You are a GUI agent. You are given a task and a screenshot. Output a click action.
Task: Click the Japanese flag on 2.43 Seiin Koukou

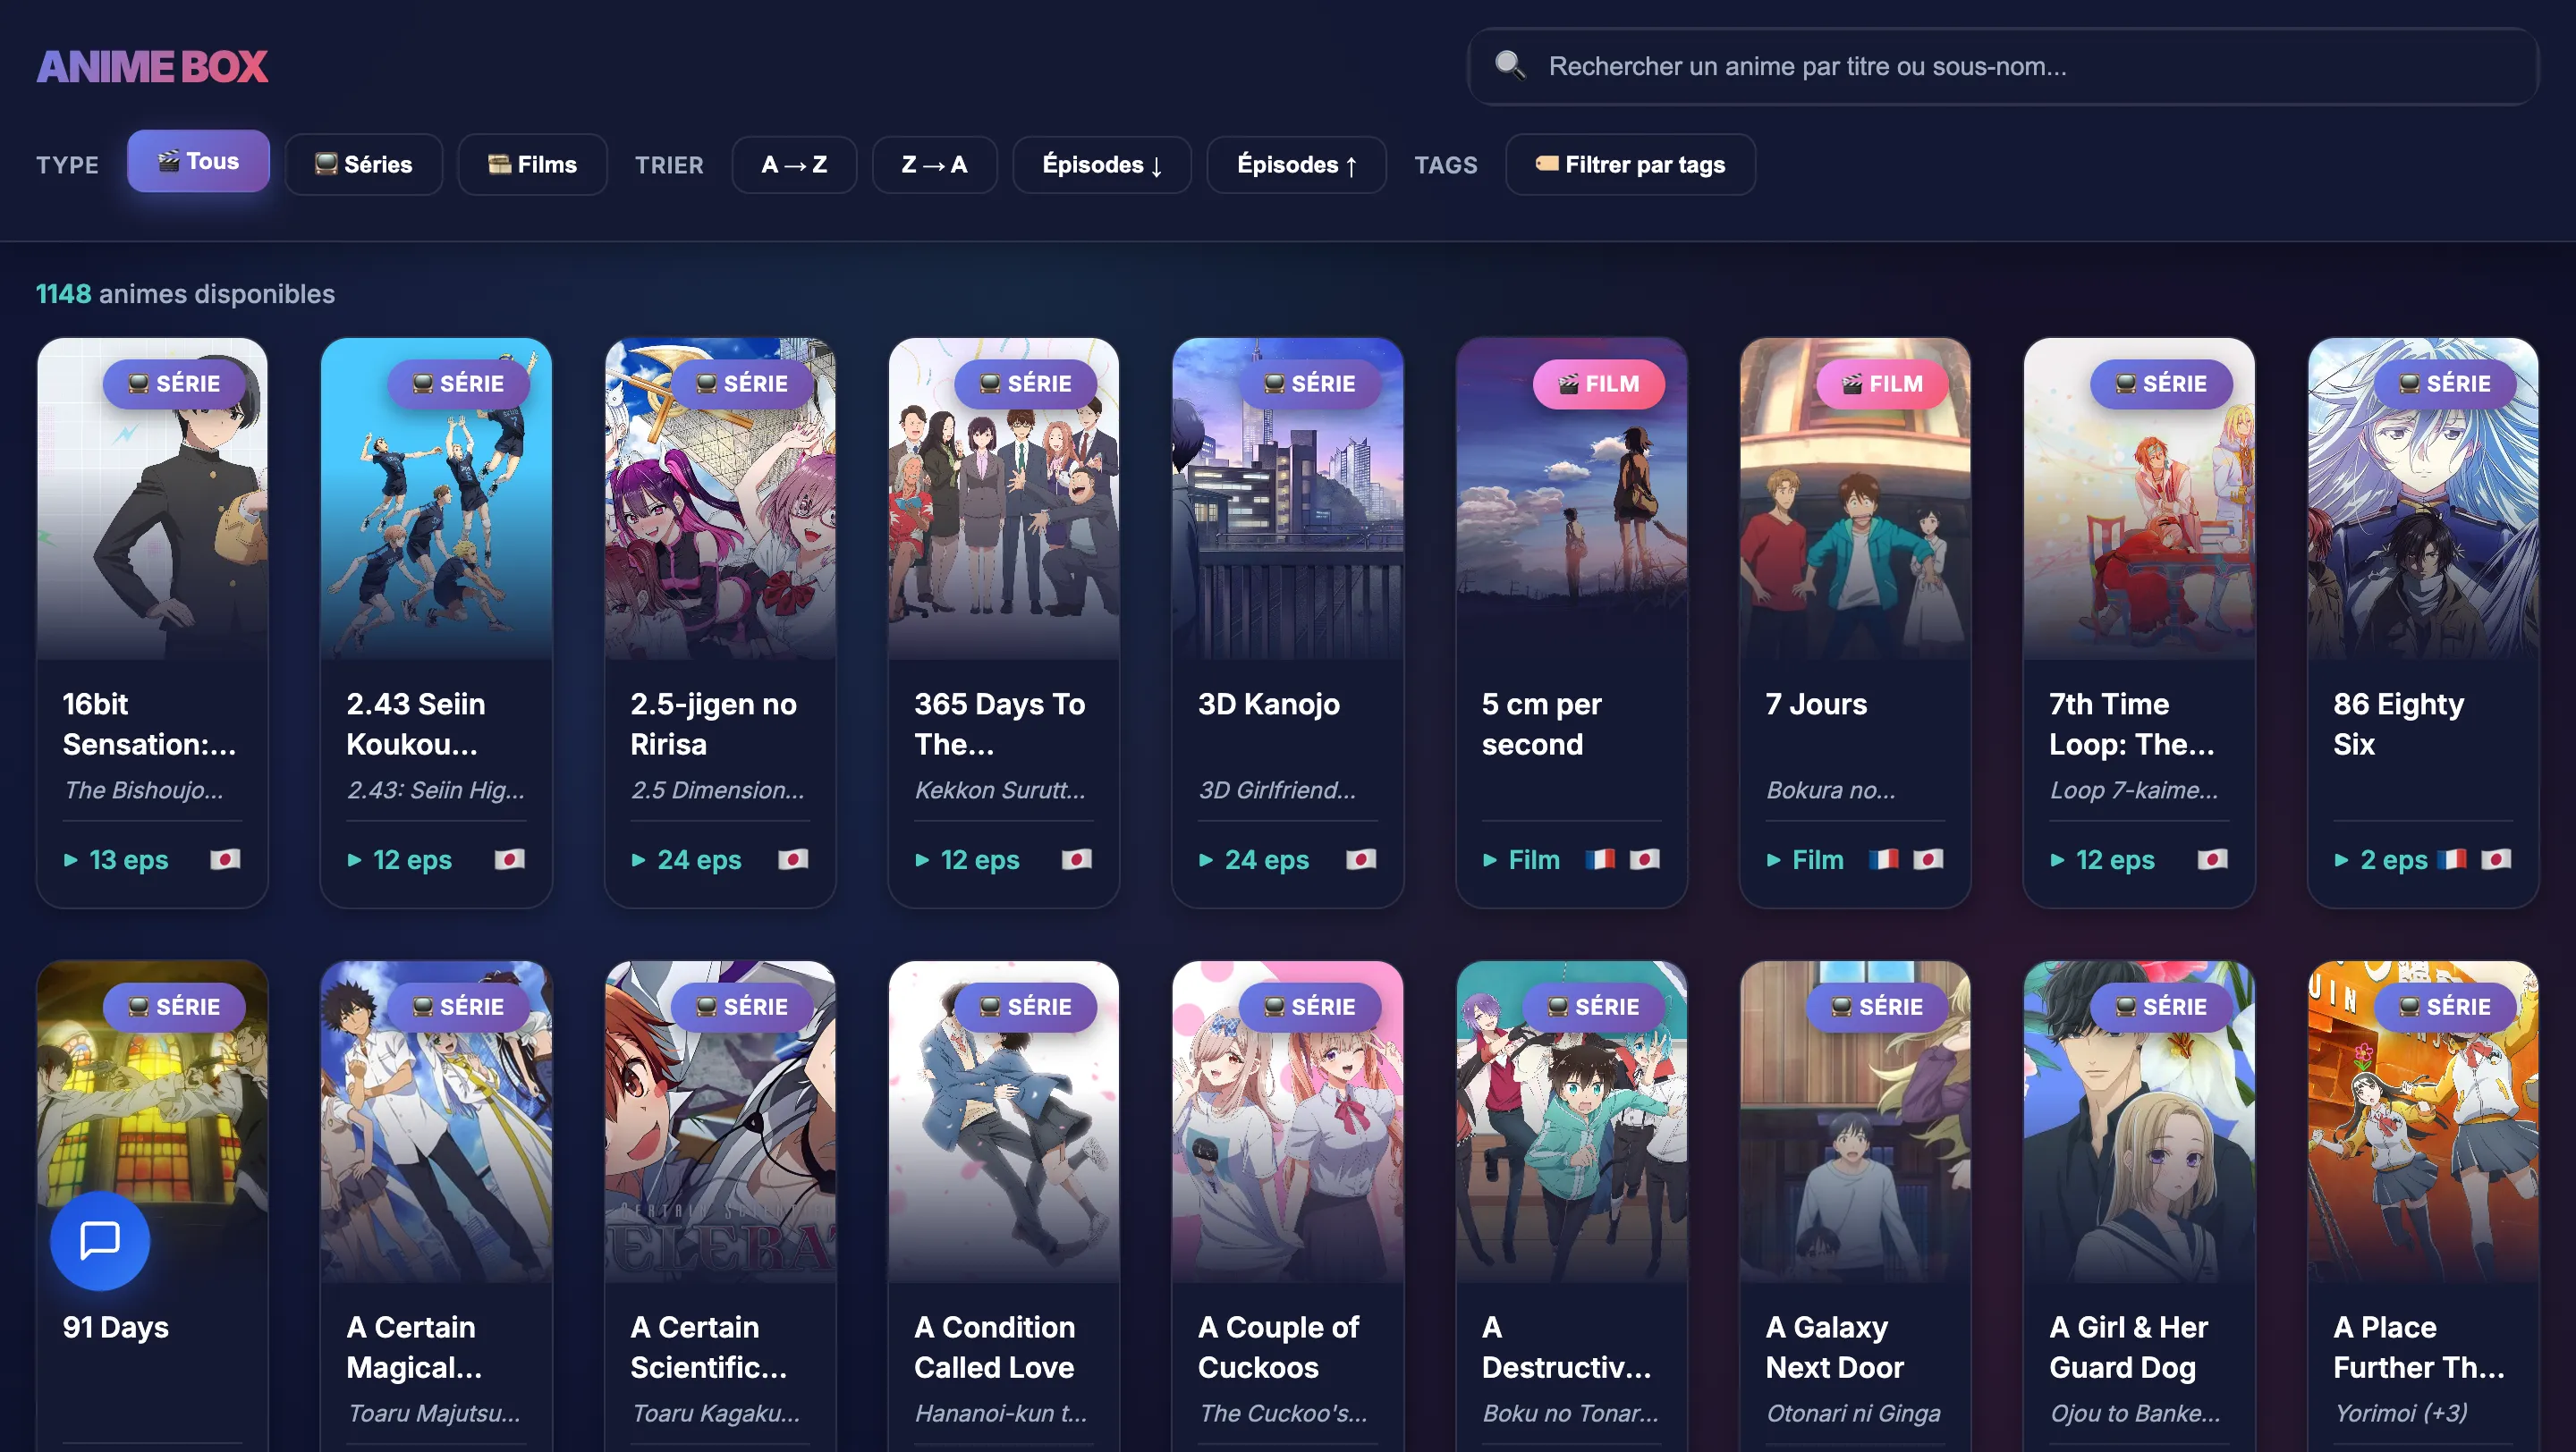[x=509, y=859]
